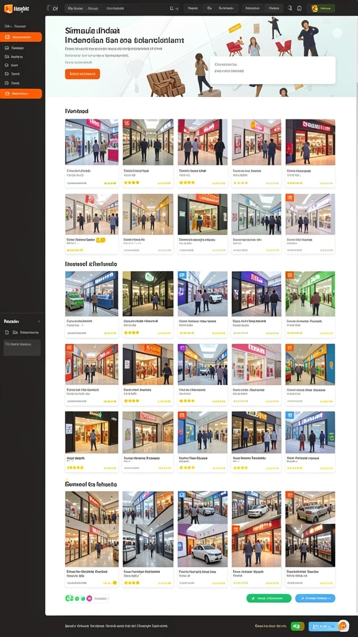Image resolution: width=358 pixels, height=637 pixels.
Task: Click the pink circle icon below the listings
Action: click(89, 598)
